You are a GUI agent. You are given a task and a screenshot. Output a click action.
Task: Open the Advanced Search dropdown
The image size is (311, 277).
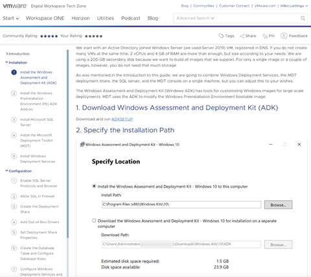coord(195,18)
